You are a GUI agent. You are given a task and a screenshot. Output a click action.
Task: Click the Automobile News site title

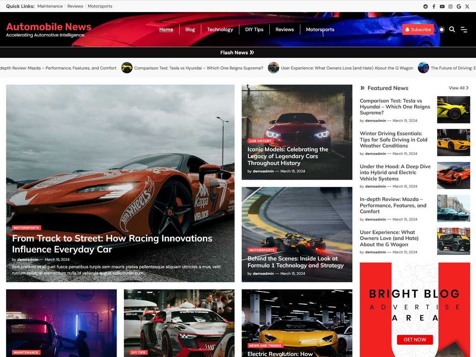[x=49, y=27]
